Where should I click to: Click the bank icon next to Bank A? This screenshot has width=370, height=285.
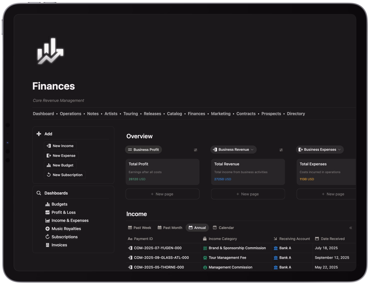click(x=275, y=248)
